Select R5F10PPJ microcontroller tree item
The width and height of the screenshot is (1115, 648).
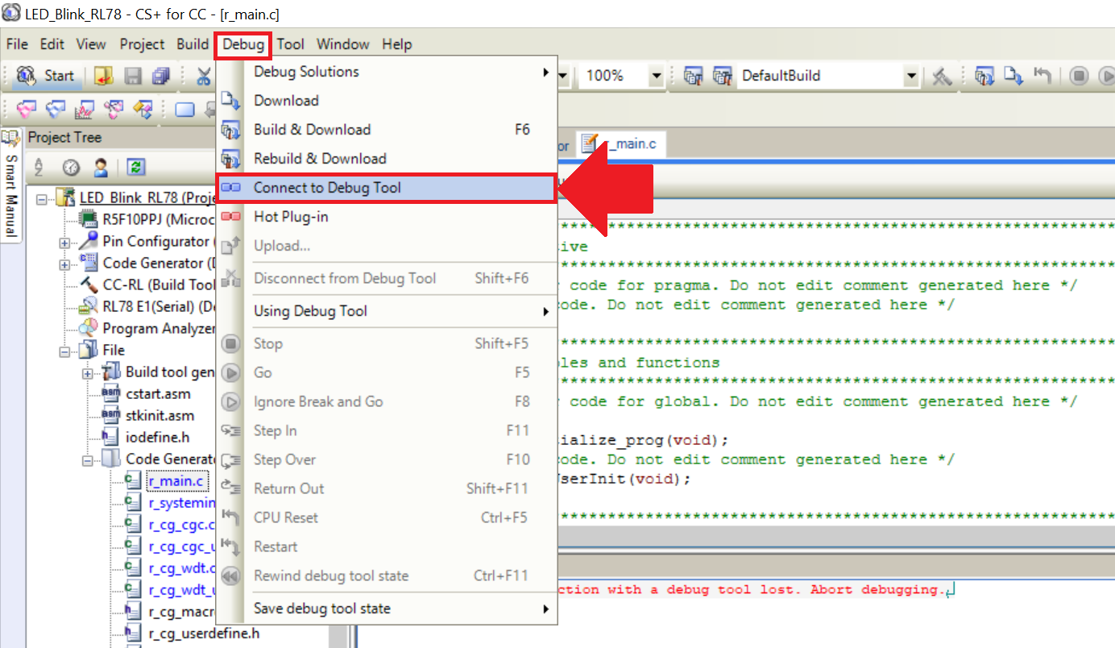tap(146, 220)
